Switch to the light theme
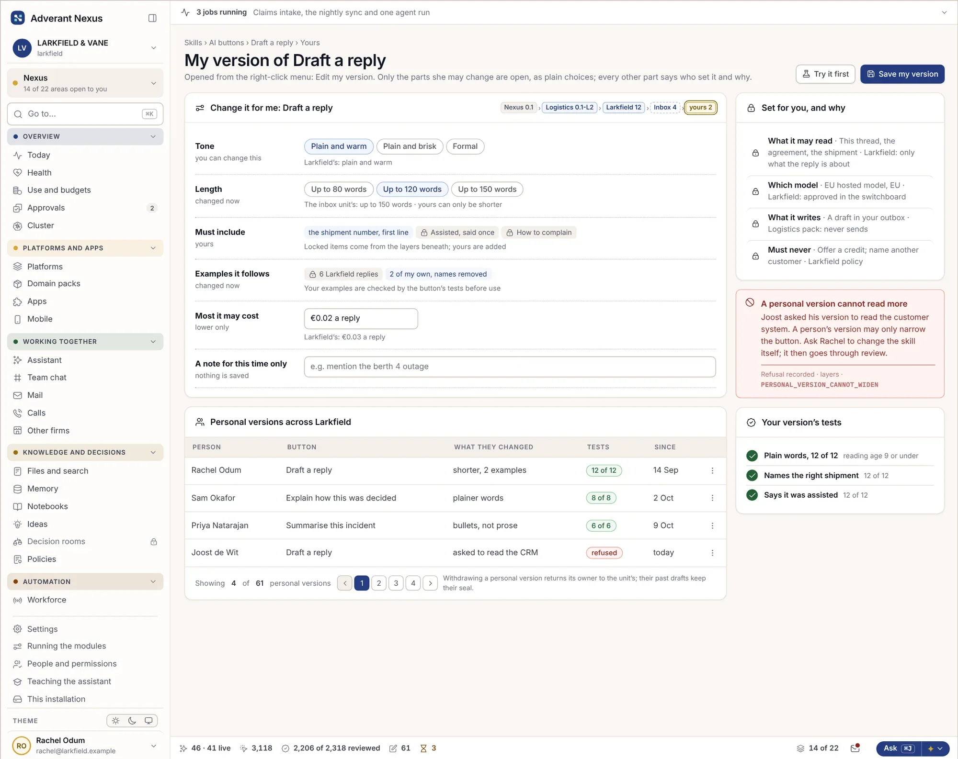 tap(116, 721)
